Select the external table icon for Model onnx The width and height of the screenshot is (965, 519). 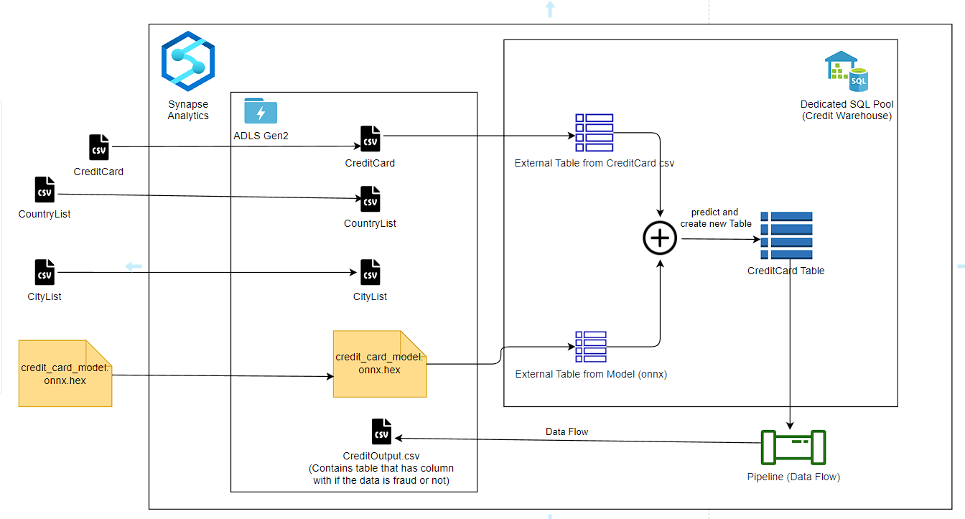click(x=591, y=347)
